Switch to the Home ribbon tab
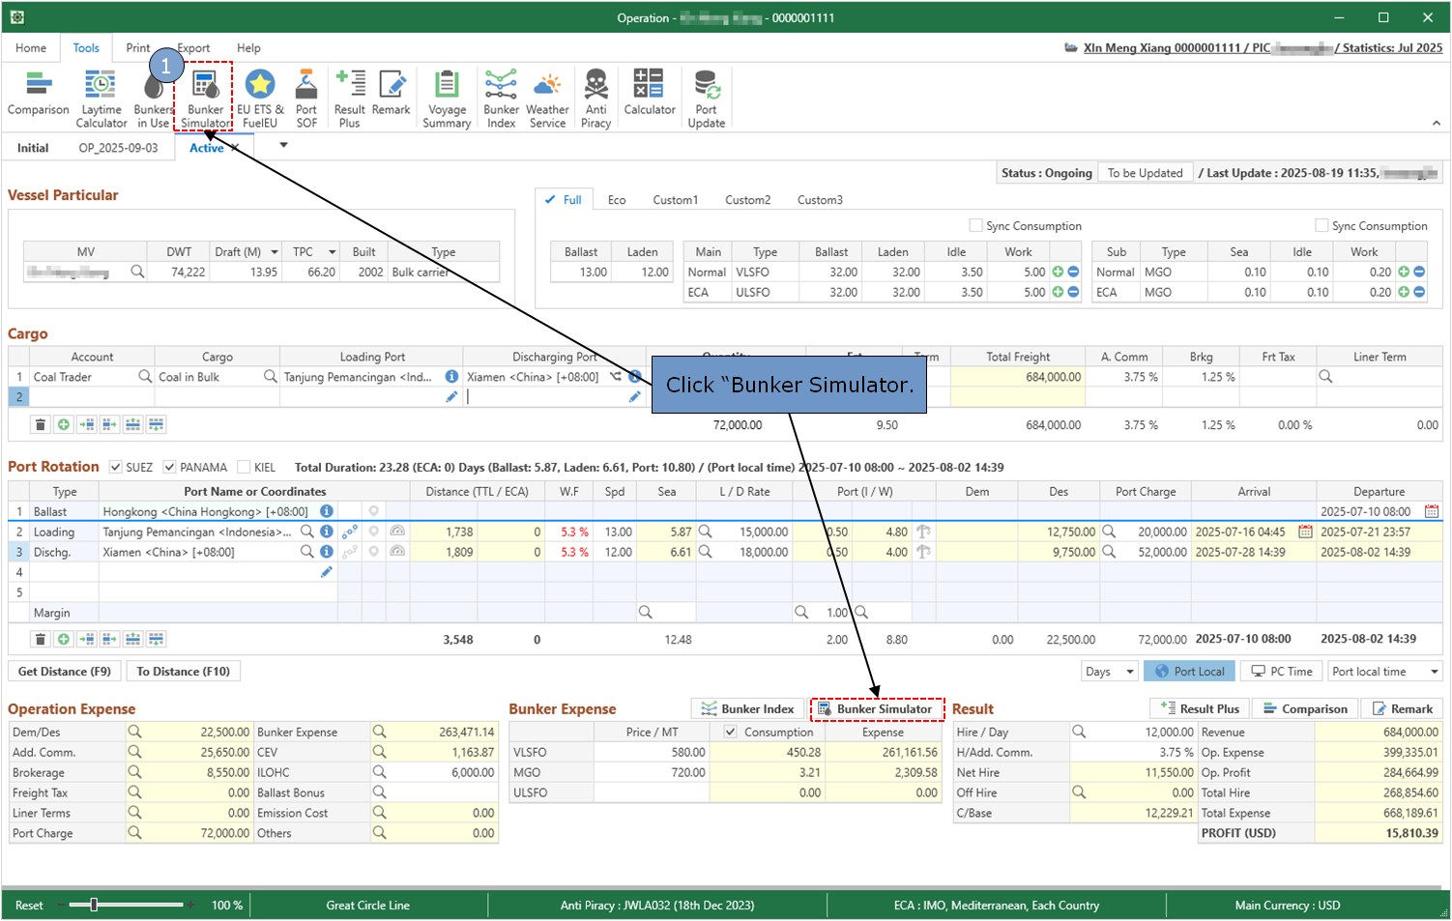The width and height of the screenshot is (1452, 921). [31, 48]
